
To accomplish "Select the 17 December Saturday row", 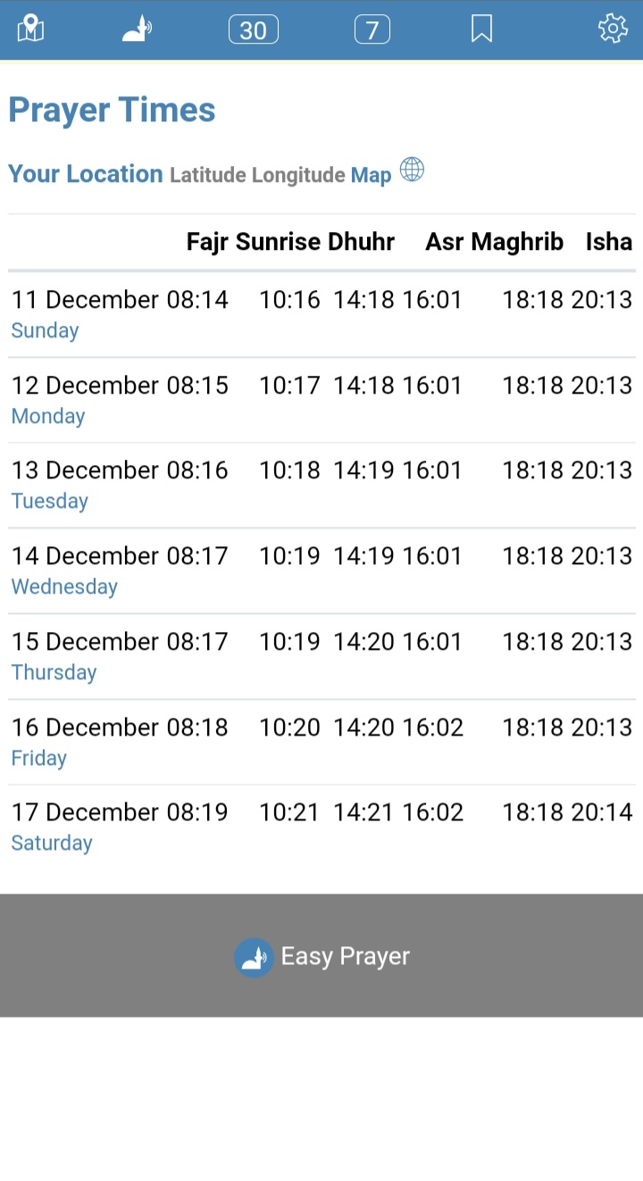I will pos(321,828).
